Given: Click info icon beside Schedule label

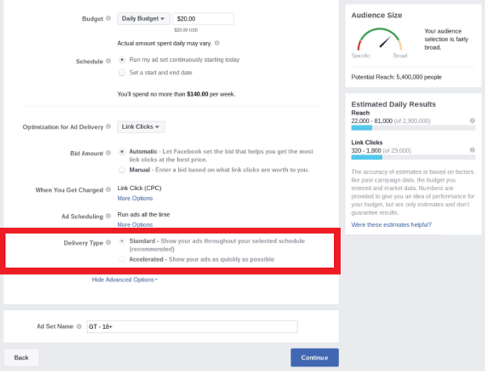Looking at the screenshot, I should coord(108,61).
